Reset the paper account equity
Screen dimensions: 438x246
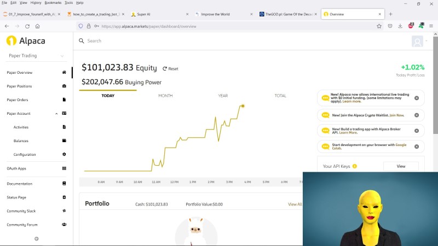[170, 69]
